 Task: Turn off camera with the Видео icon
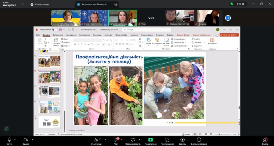(x=26, y=140)
